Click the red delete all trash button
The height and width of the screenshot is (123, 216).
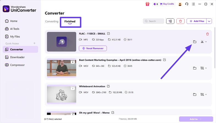180,21
